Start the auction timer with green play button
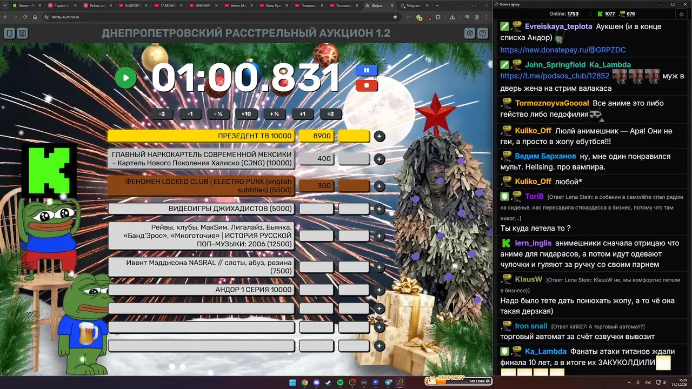Screen dimensions: 692x389 coord(125,78)
